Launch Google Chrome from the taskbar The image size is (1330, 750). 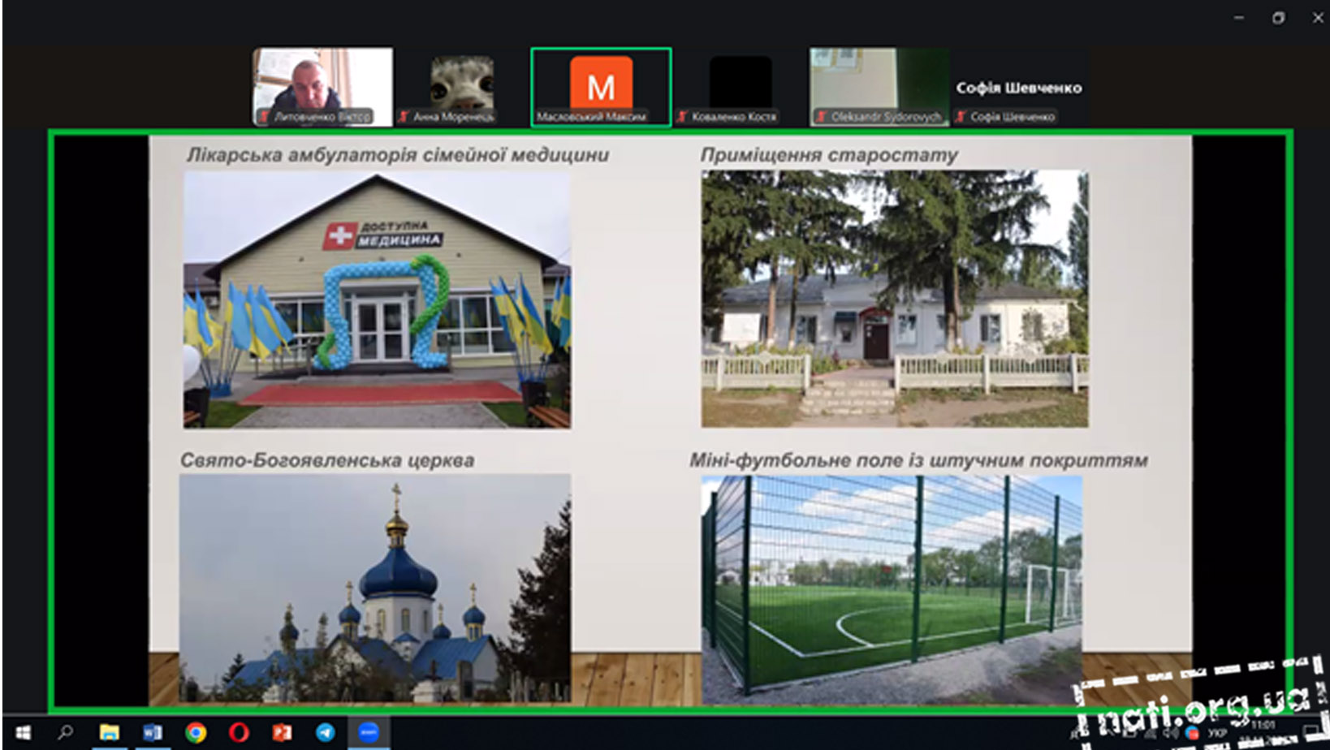(195, 733)
